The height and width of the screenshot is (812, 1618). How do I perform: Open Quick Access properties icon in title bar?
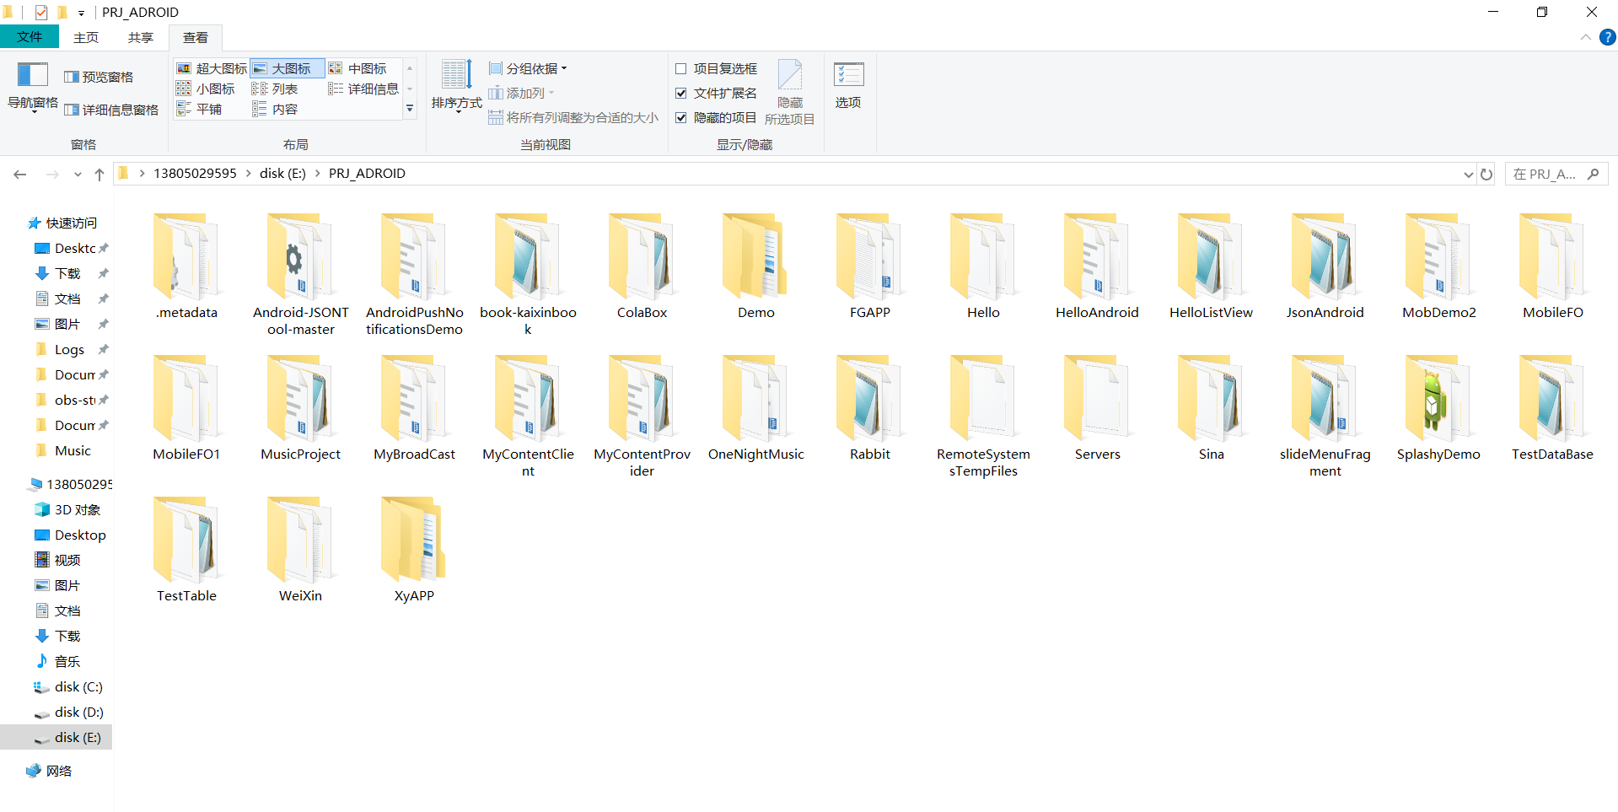tap(40, 12)
